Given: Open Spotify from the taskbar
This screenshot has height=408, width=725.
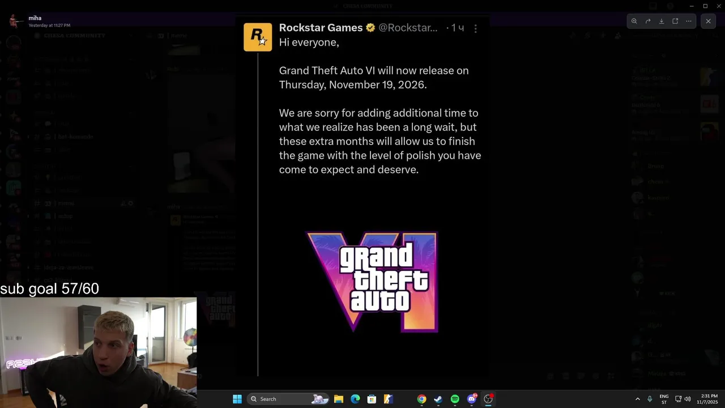Looking at the screenshot, I should point(455,399).
